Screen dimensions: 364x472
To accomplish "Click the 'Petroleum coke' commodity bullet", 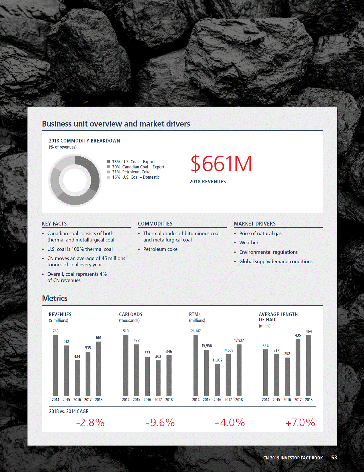I will tap(160, 249).
